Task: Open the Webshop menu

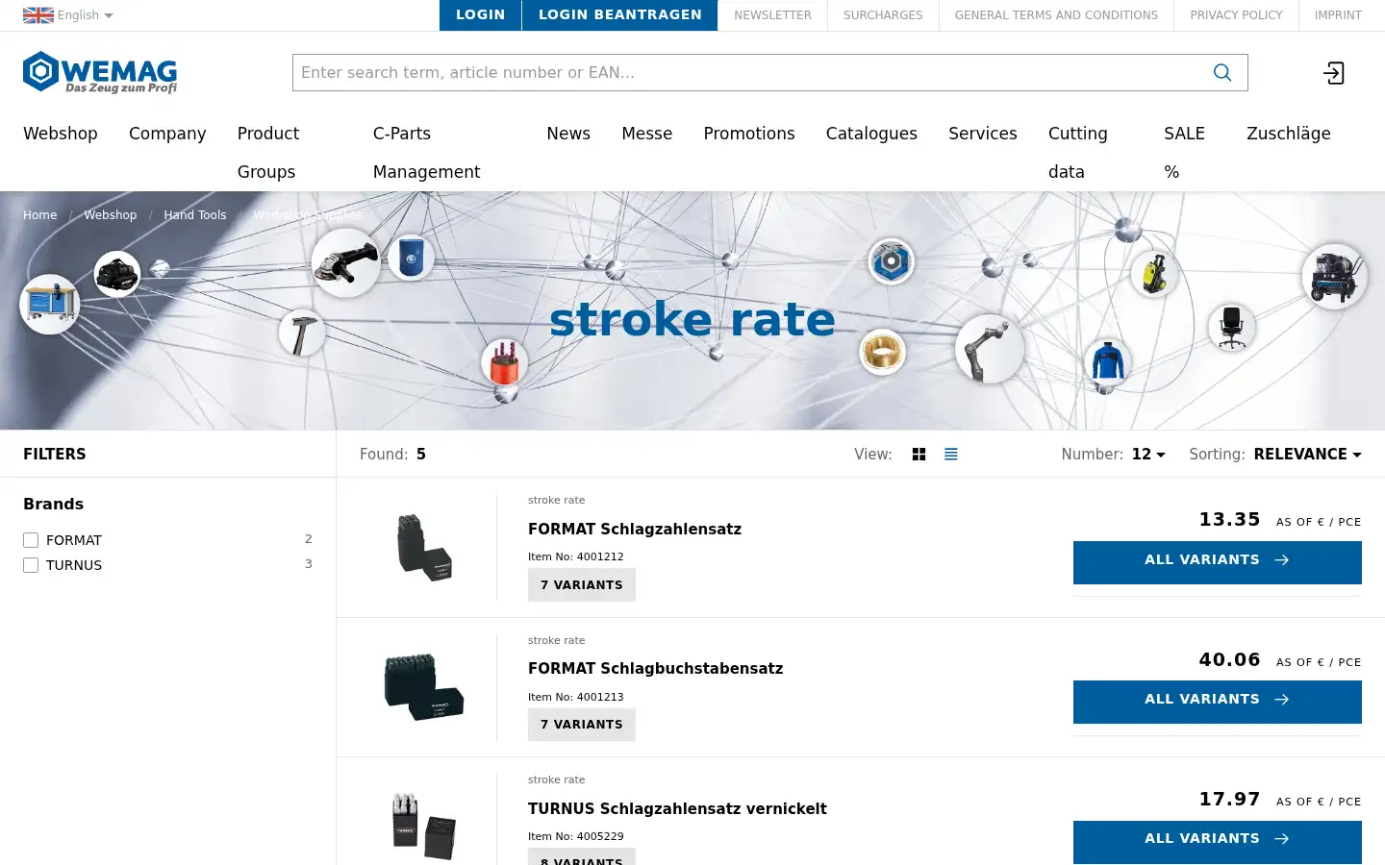Action: (x=61, y=134)
